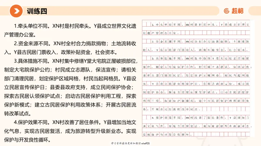Select the heading text 训练四
The width and height of the screenshot is (261, 146).
(x=37, y=11)
